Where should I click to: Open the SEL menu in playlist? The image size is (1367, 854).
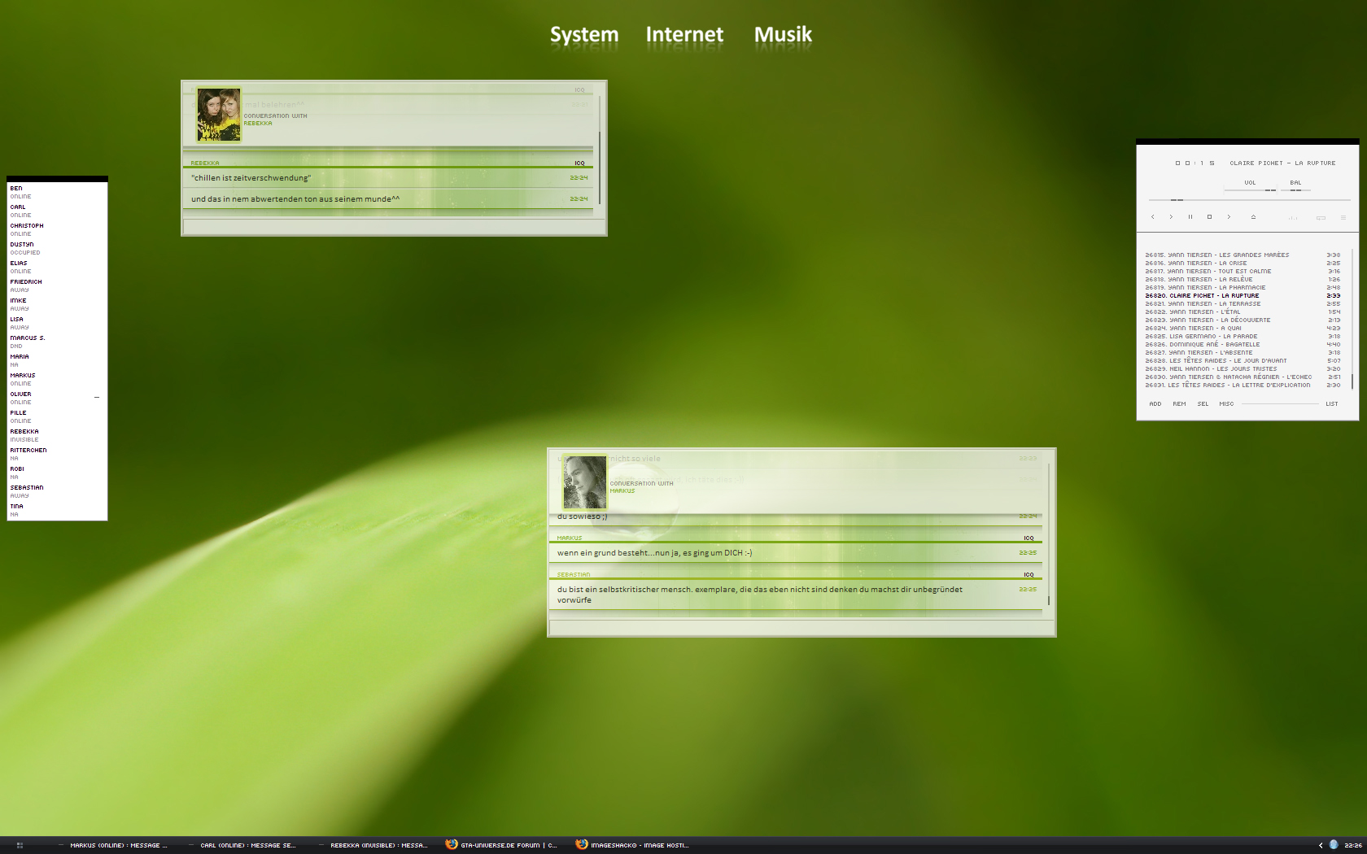1203,404
